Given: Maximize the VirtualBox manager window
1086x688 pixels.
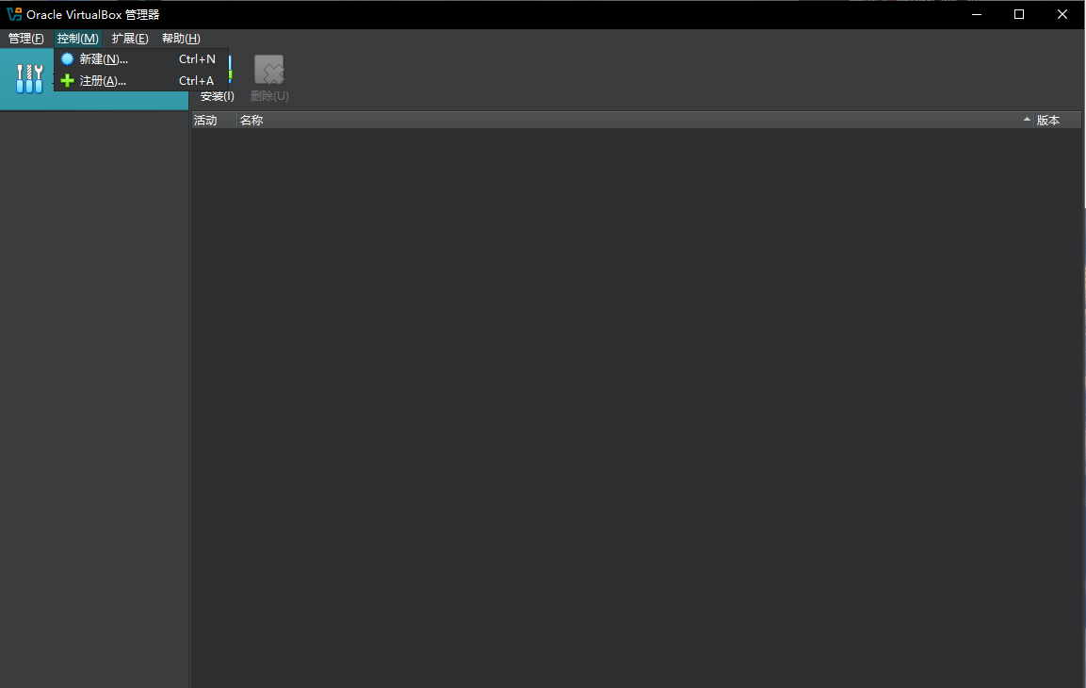Looking at the screenshot, I should click(1019, 14).
